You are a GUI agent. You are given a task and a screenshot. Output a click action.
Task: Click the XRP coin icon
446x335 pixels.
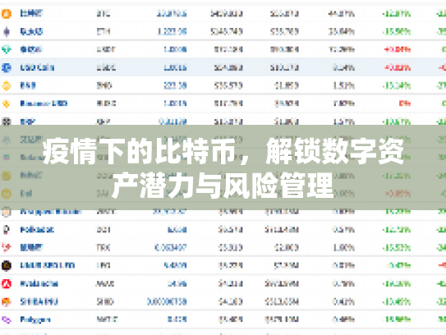coord(7,122)
